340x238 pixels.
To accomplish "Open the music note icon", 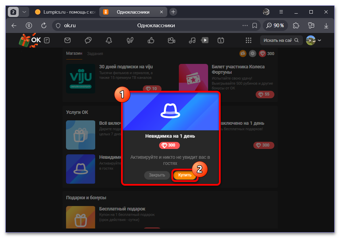I will tap(192, 40).
